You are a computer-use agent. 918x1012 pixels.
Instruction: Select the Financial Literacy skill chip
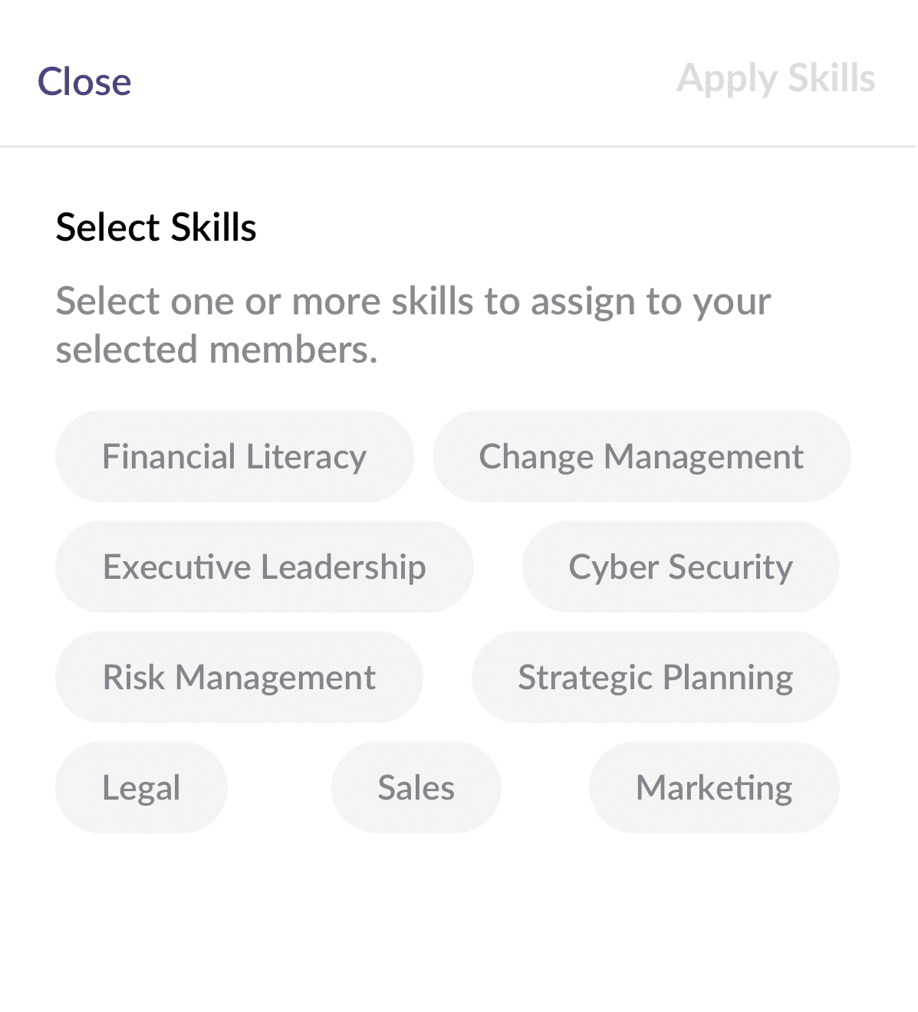click(x=234, y=456)
